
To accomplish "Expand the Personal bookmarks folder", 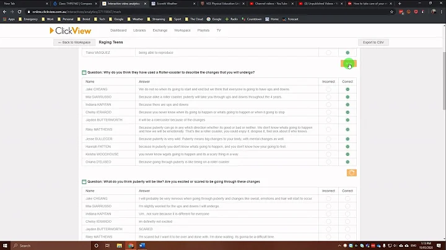I will coord(65,19).
